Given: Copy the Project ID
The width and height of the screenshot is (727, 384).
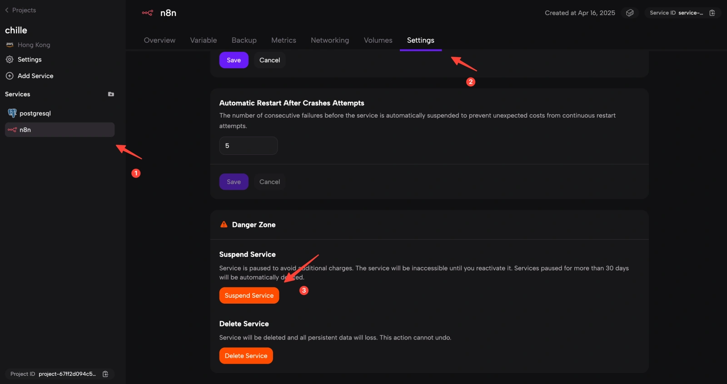Looking at the screenshot, I should coord(105,374).
